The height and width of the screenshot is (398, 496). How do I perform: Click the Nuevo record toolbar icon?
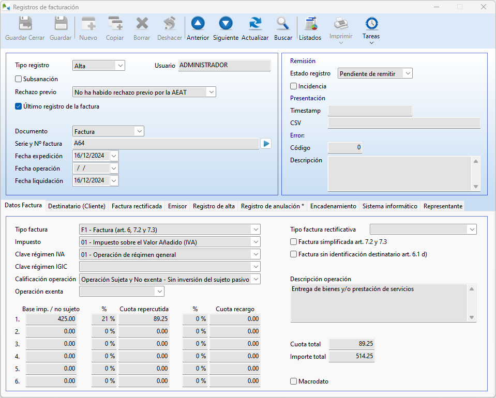click(x=88, y=23)
